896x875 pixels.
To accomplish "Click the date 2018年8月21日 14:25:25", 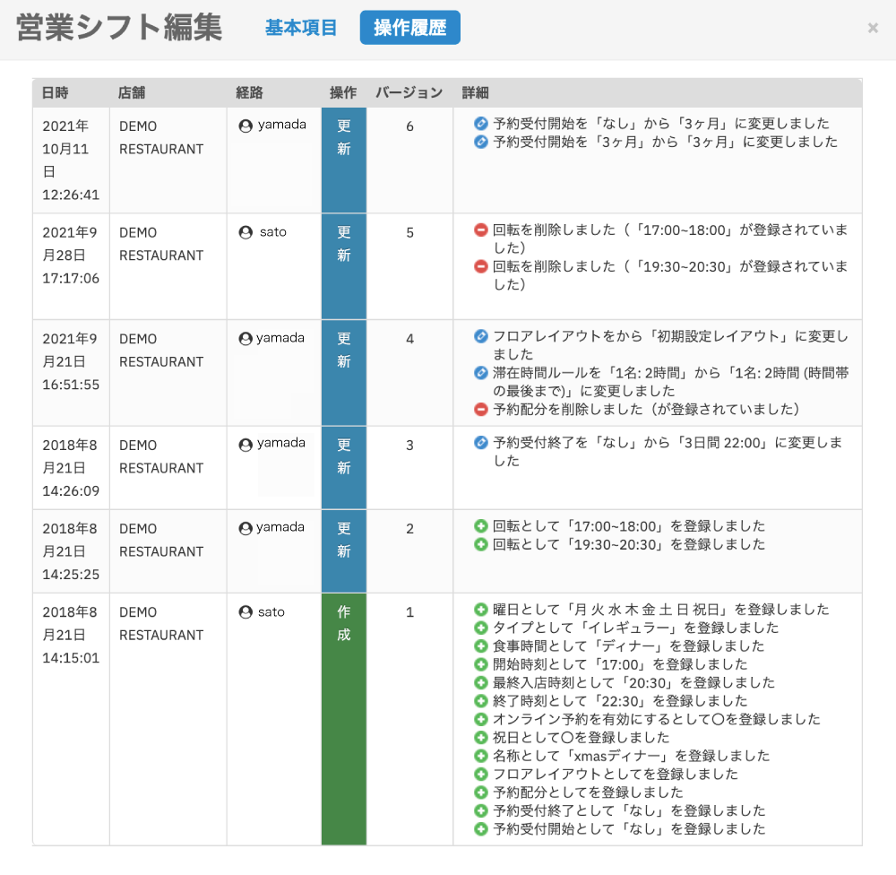I will click(x=71, y=551).
